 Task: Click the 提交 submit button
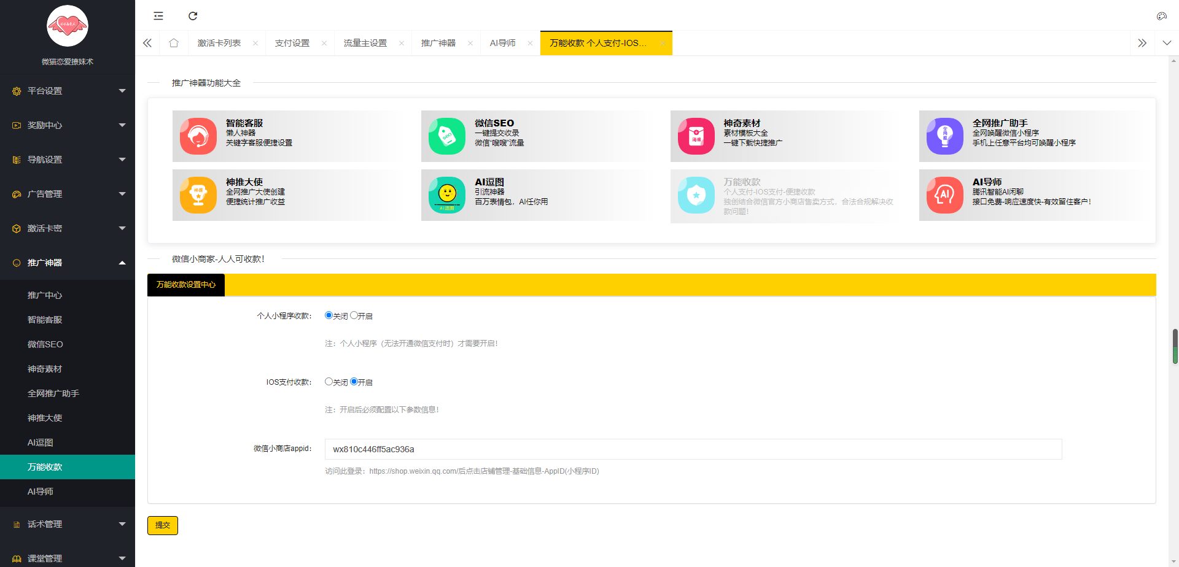163,525
